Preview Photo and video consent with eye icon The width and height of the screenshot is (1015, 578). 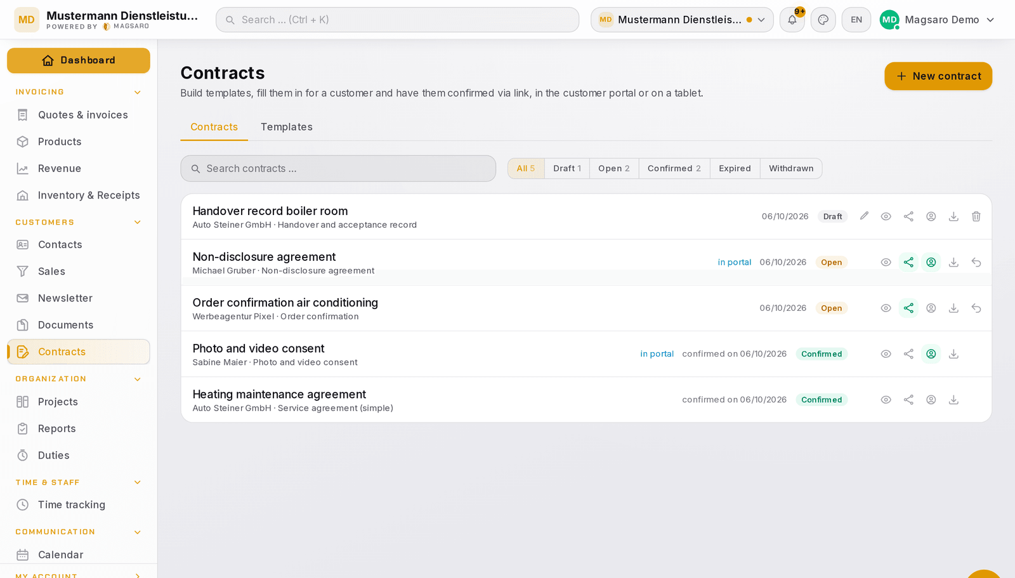(x=886, y=354)
